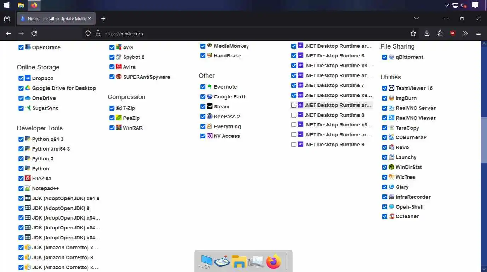
Task: Click the page vertical scrollbar thumb
Action: 484,140
